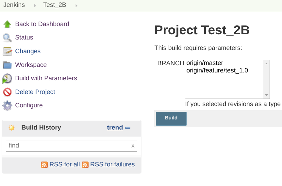This screenshot has height=186, width=282.
Task: Click the green arrow Back to Dashboard icon
Action: click(x=7, y=24)
